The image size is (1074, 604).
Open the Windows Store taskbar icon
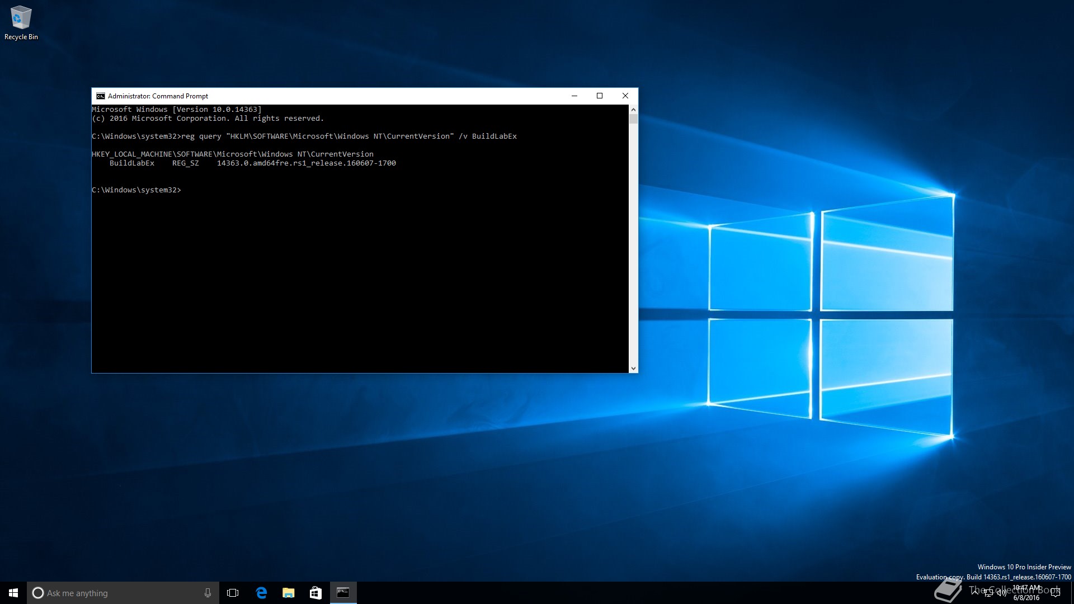point(315,593)
